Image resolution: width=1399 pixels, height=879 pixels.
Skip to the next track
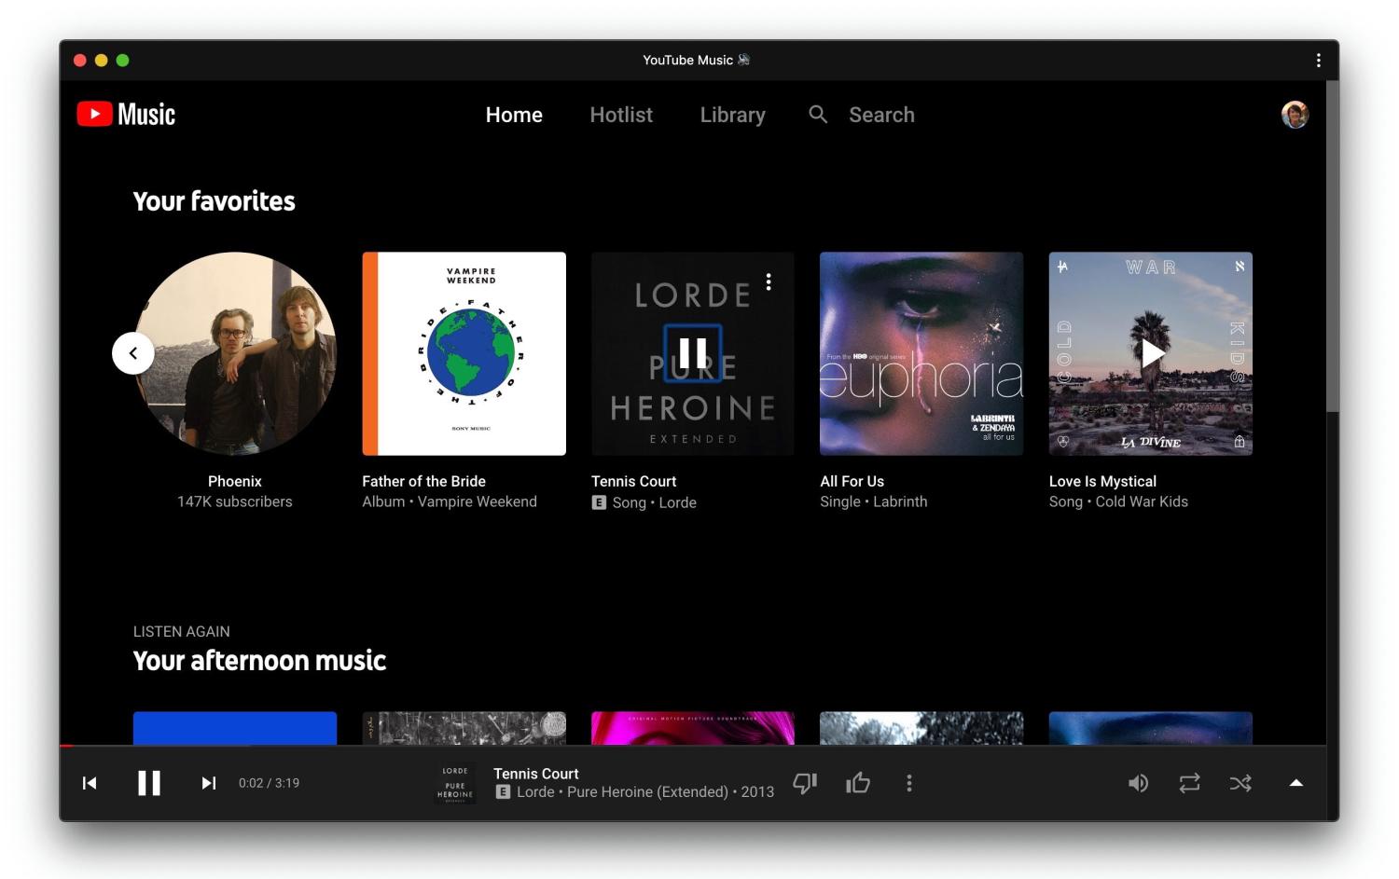tap(209, 783)
